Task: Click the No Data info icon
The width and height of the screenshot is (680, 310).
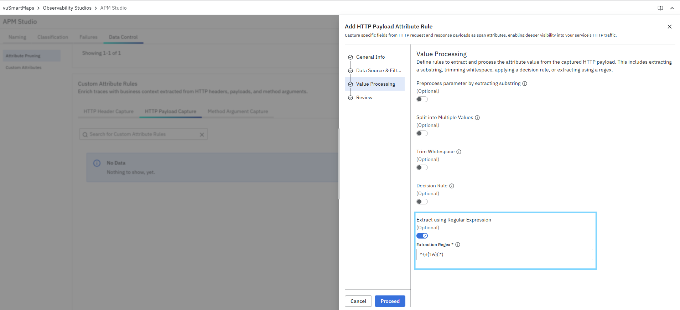Action: pos(97,163)
